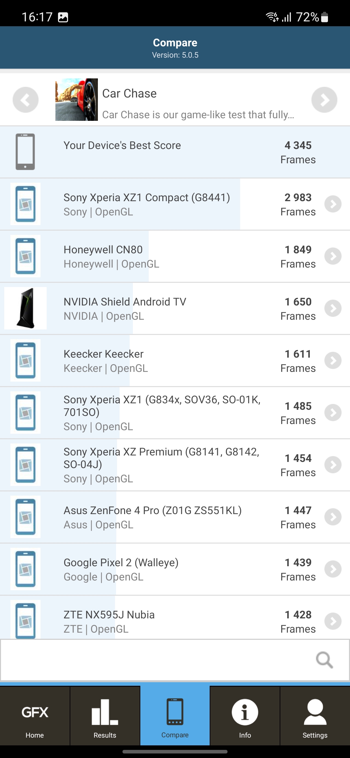Viewport: 350px width, 758px height.
Task: Expand ZTE NX595J Nubia chevron
Action: (333, 621)
